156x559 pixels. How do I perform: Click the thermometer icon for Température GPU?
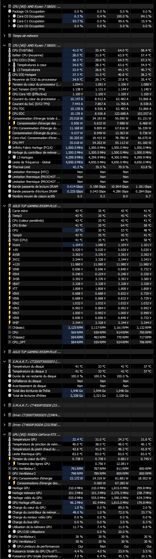click(x=10, y=439)
